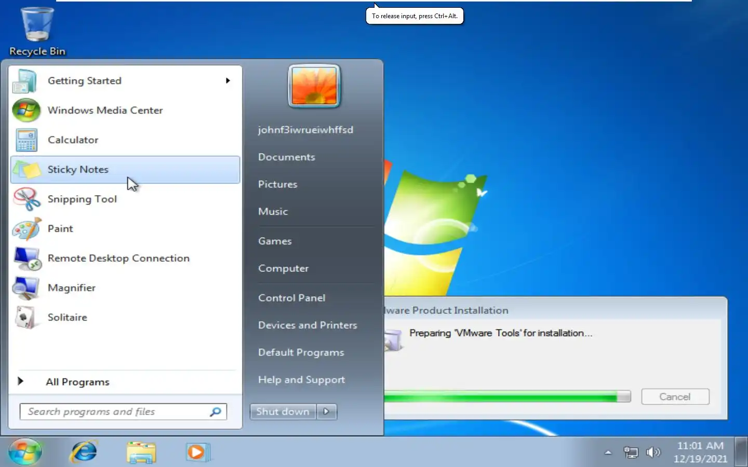This screenshot has height=467, width=748.
Task: Open Computer from Start menu
Action: pyautogui.click(x=284, y=268)
